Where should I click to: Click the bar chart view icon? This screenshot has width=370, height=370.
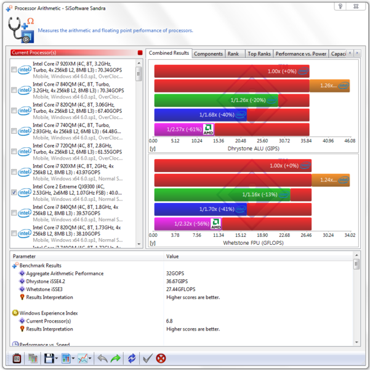point(66,358)
